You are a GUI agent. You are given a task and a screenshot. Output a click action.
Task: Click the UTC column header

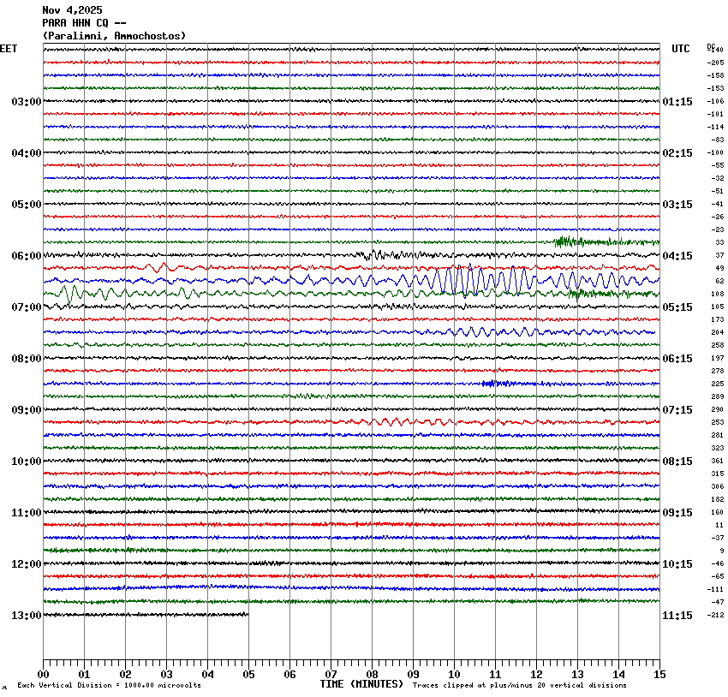point(681,49)
